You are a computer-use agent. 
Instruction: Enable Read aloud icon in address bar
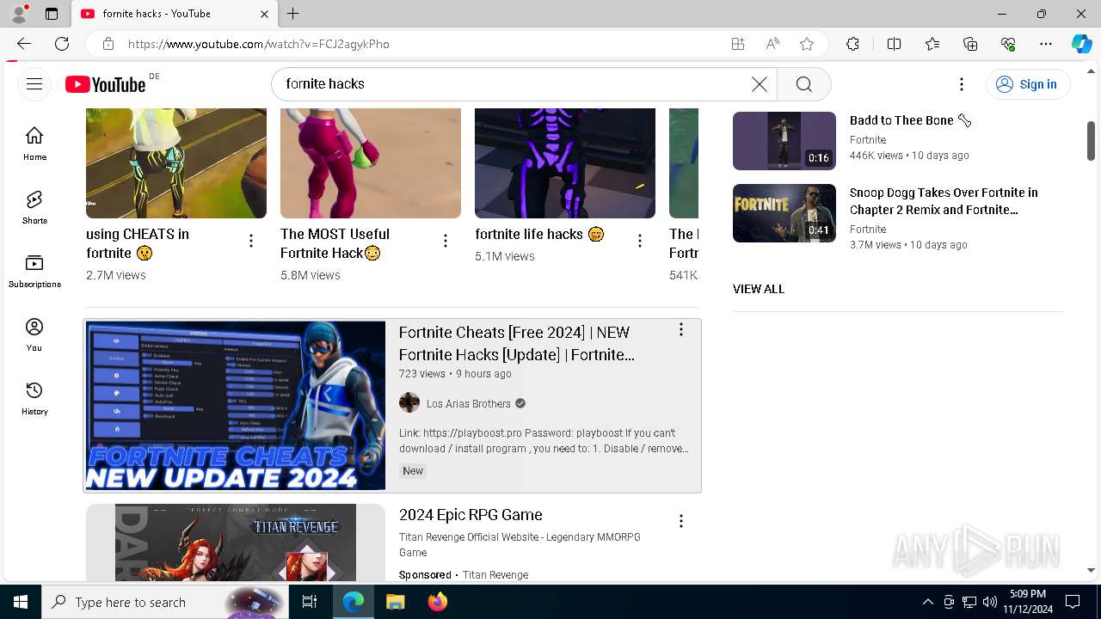[x=772, y=44]
